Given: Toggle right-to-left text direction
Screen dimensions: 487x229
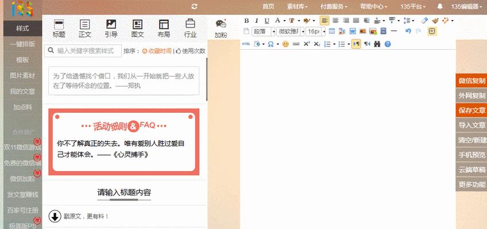Looking at the screenshot, I should (x=367, y=44).
